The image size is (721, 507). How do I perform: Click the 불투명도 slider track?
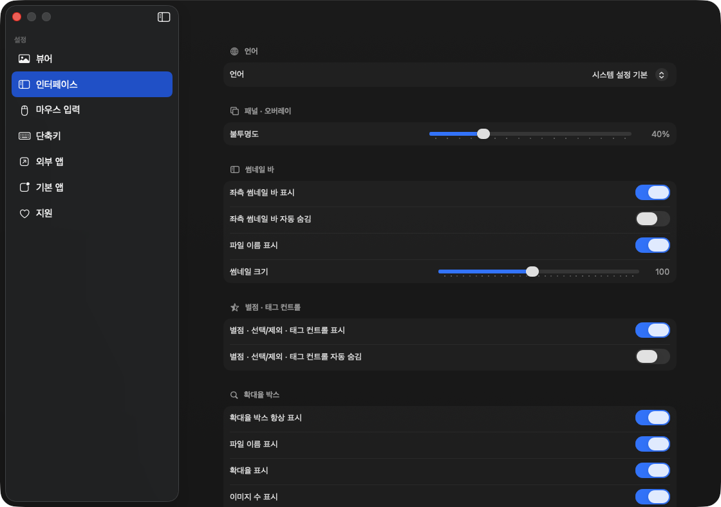(530, 134)
